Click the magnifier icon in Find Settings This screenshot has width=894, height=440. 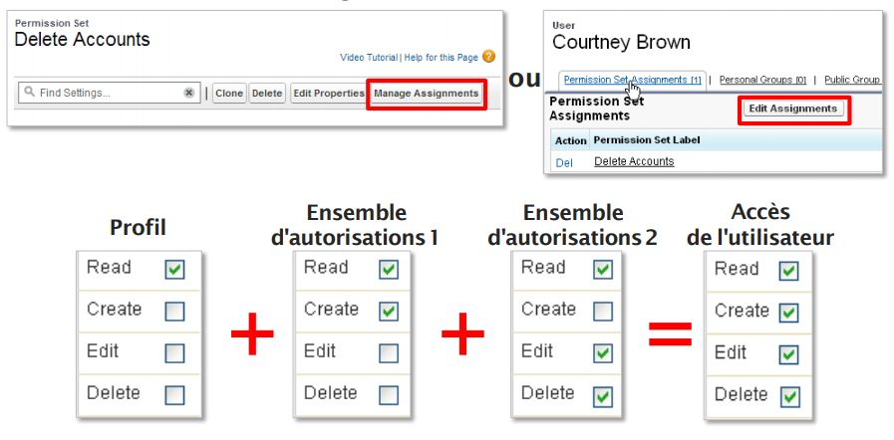[30, 93]
